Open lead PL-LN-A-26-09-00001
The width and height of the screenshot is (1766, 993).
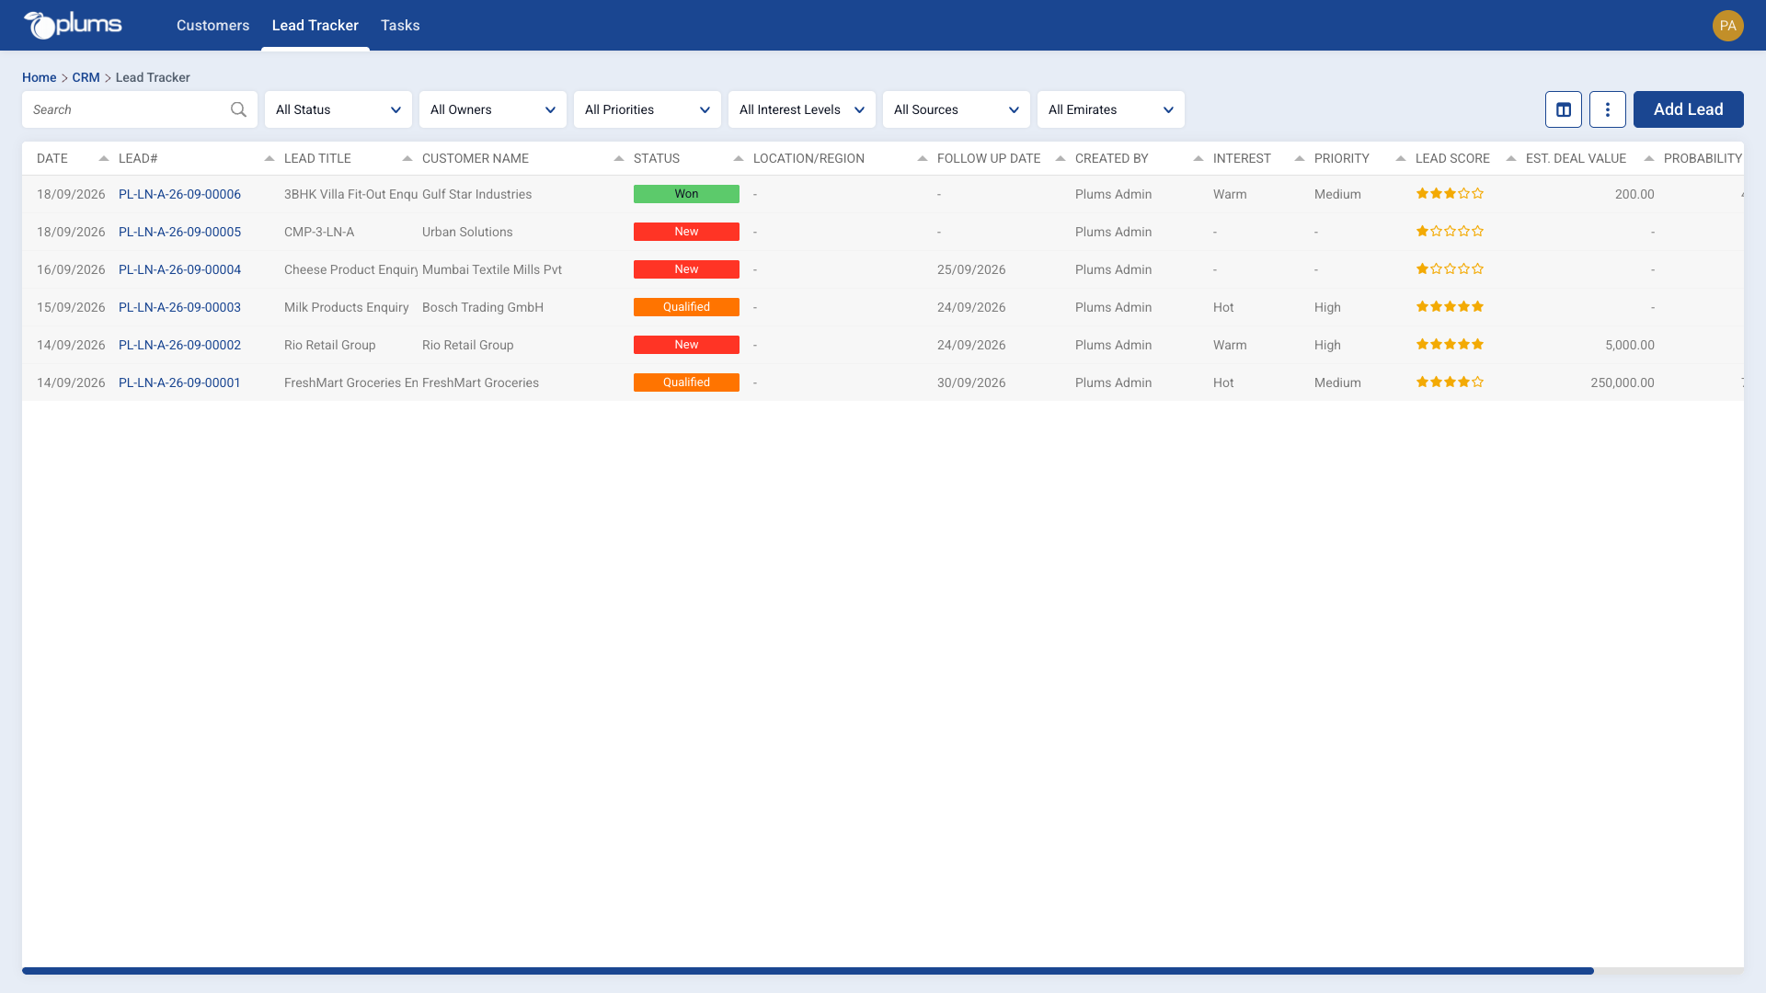pyautogui.click(x=179, y=382)
